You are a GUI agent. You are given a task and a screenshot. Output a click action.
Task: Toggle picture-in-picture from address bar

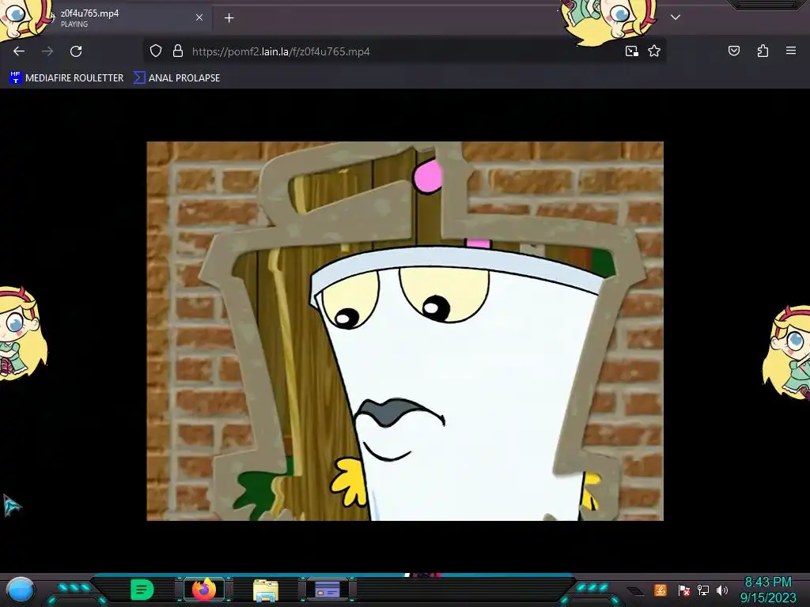(x=632, y=51)
